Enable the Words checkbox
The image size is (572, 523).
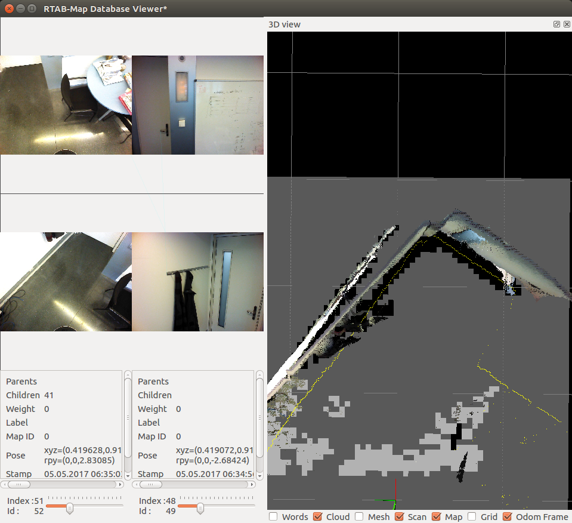[x=273, y=516]
